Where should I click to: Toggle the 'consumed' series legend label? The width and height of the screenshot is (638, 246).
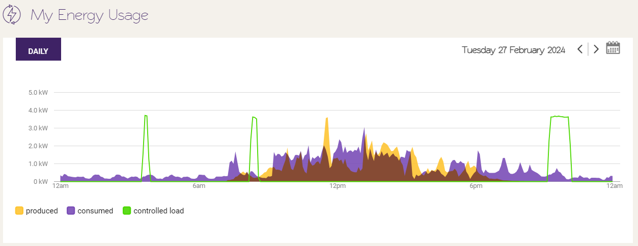[x=95, y=211]
